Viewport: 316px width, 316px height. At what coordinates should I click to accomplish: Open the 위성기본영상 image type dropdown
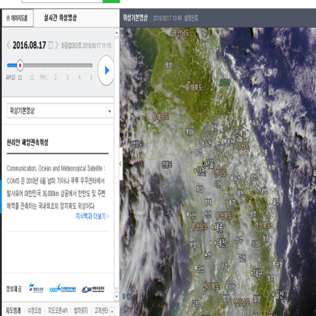[x=60, y=111]
